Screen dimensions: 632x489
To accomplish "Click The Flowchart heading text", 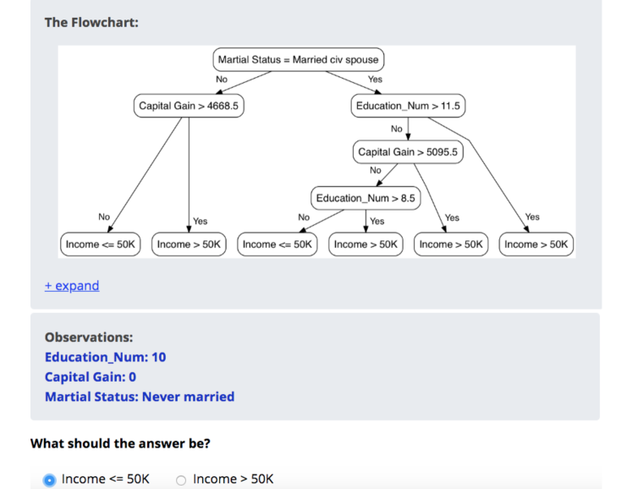I will click(91, 22).
